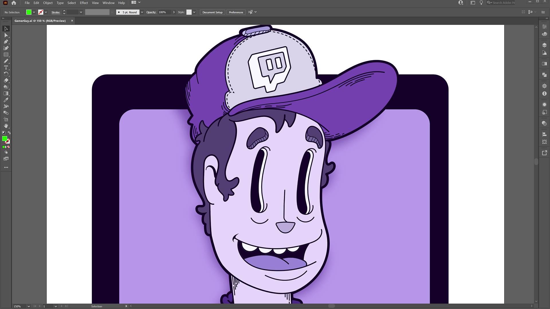Click the Opacity label link
The height and width of the screenshot is (309, 550).
coord(151,12)
